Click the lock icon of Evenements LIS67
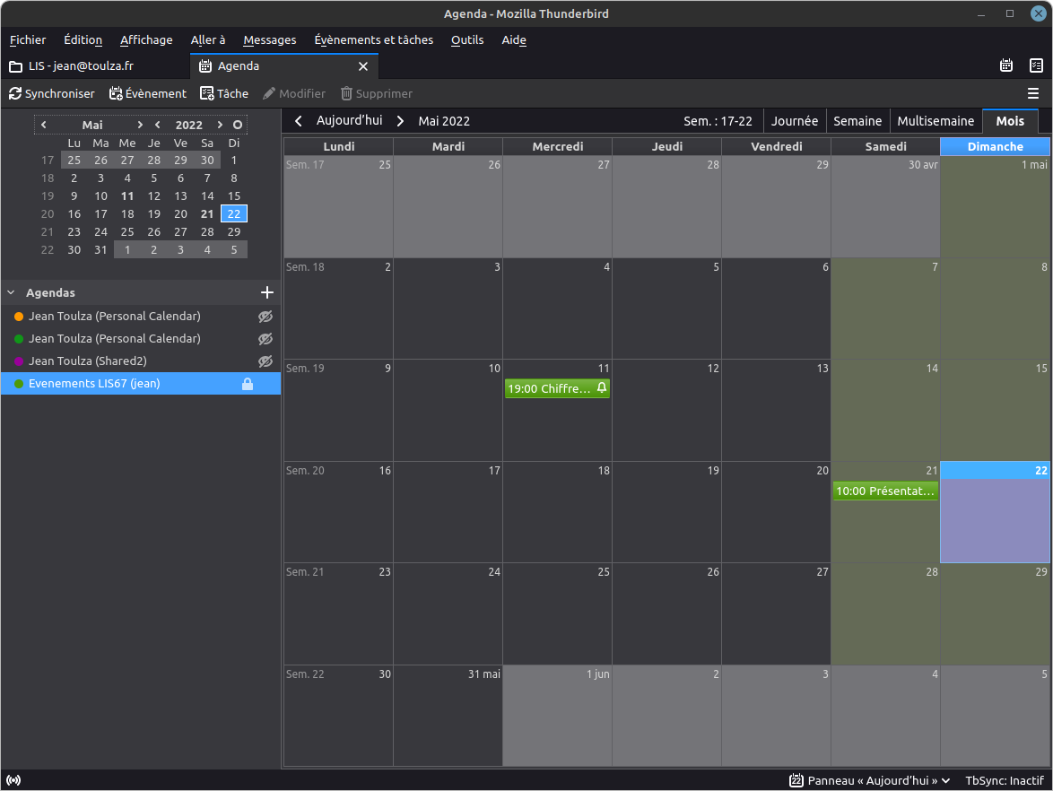Image resolution: width=1053 pixels, height=791 pixels. pos(248,384)
